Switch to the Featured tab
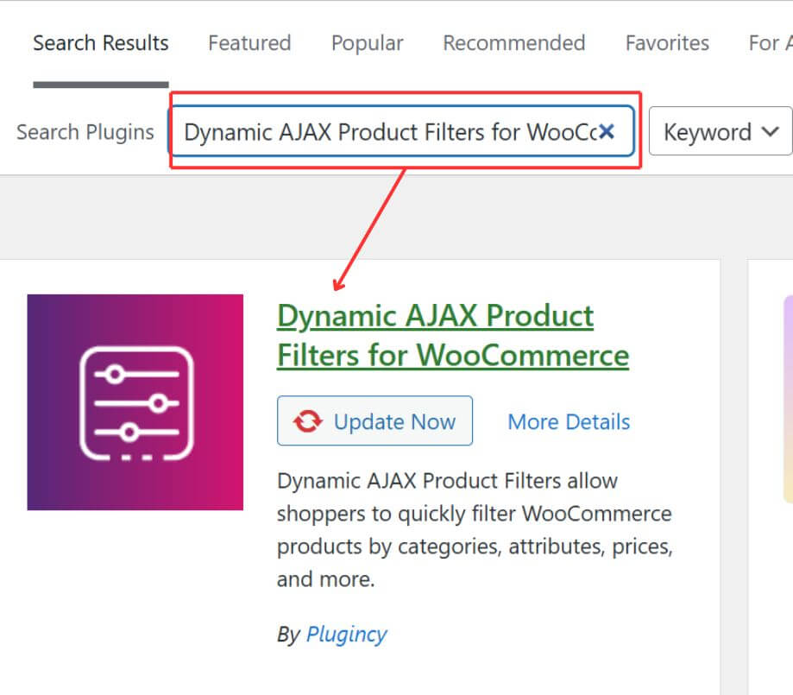793x695 pixels. point(249,42)
